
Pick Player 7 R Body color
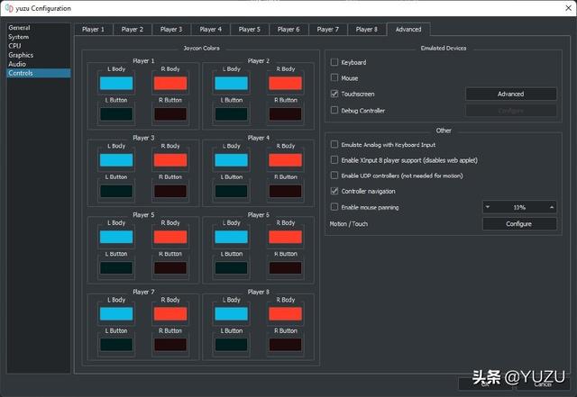click(170, 314)
